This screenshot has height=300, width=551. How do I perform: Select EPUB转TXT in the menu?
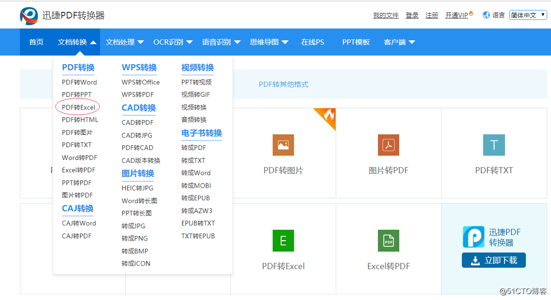[x=198, y=223]
